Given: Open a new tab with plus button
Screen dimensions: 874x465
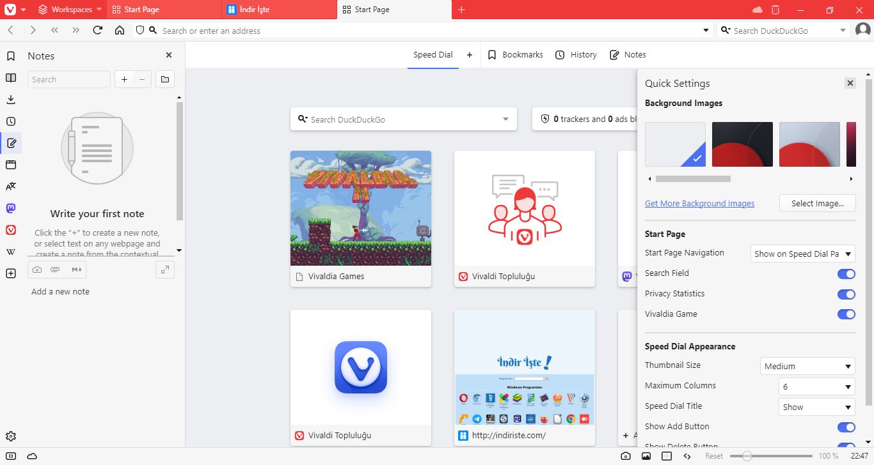Looking at the screenshot, I should (x=461, y=10).
